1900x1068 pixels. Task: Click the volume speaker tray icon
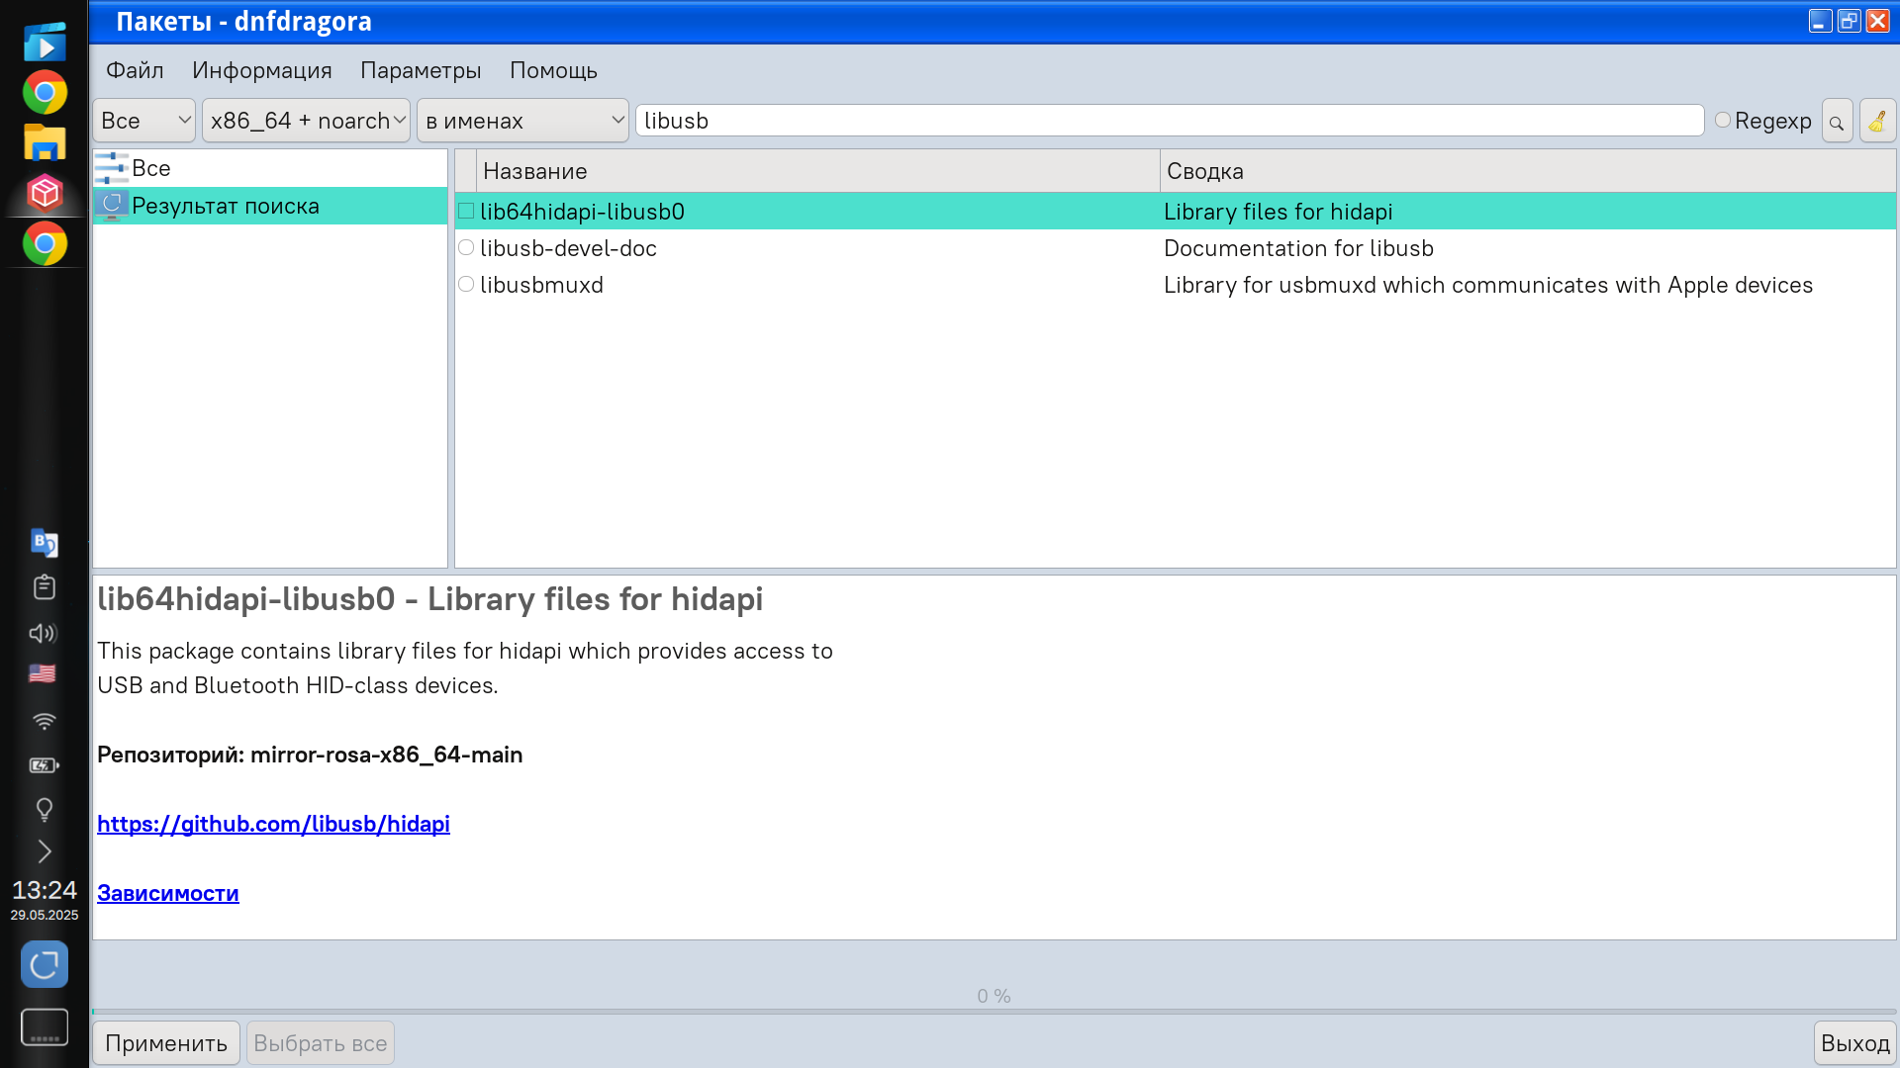(x=44, y=633)
